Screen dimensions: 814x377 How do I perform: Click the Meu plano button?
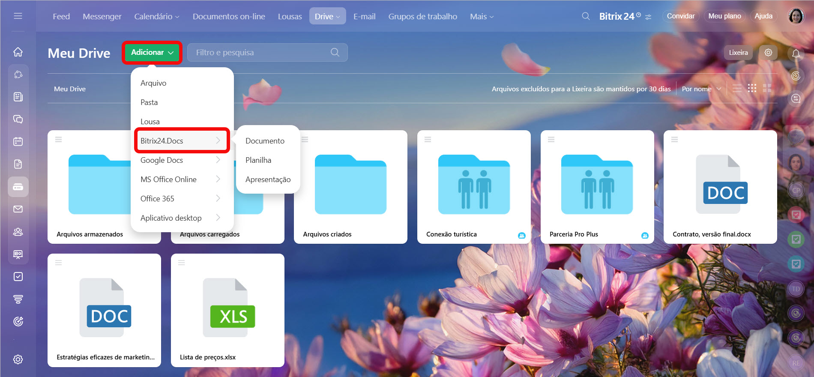pyautogui.click(x=724, y=16)
